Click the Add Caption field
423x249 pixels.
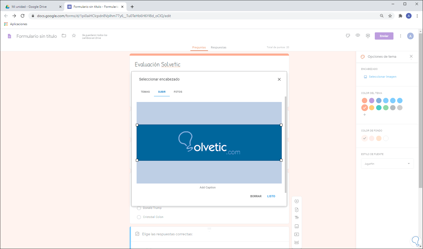(207, 187)
